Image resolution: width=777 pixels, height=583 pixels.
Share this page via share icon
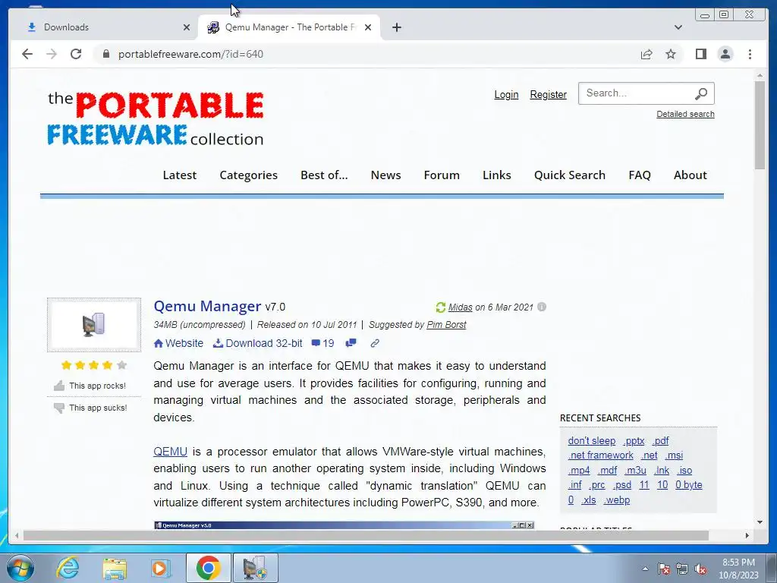click(x=646, y=54)
